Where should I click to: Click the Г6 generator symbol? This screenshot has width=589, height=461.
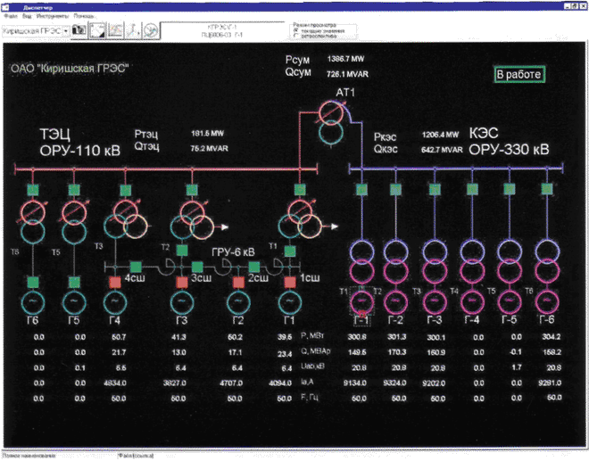[33, 300]
